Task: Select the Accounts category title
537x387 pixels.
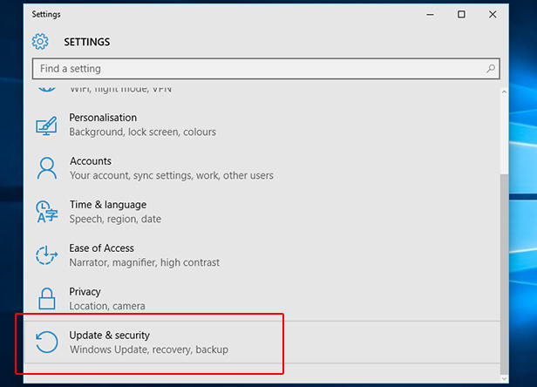Action: [91, 161]
